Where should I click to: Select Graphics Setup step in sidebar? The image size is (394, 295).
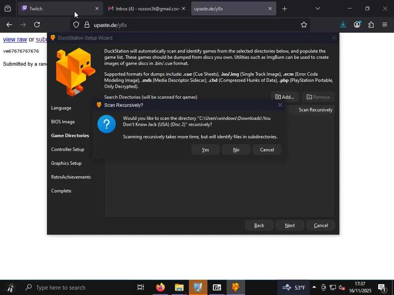tap(66, 163)
